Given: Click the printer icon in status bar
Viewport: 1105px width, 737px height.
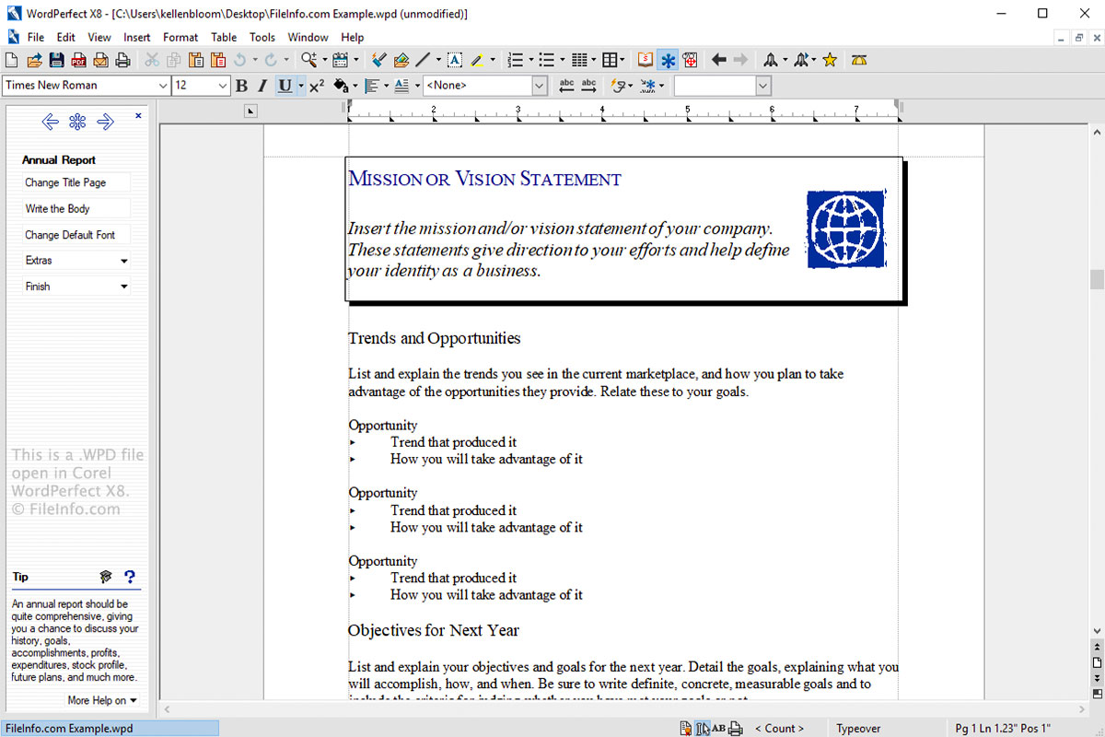Looking at the screenshot, I should point(736,729).
